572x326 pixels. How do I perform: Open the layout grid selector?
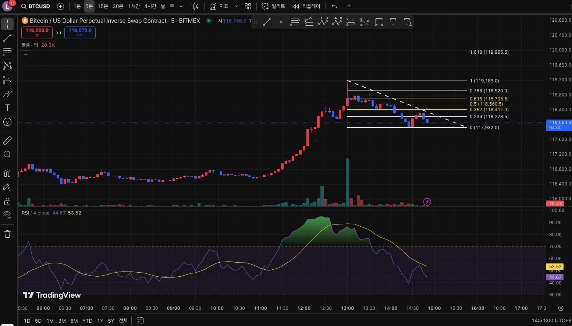tap(248, 6)
